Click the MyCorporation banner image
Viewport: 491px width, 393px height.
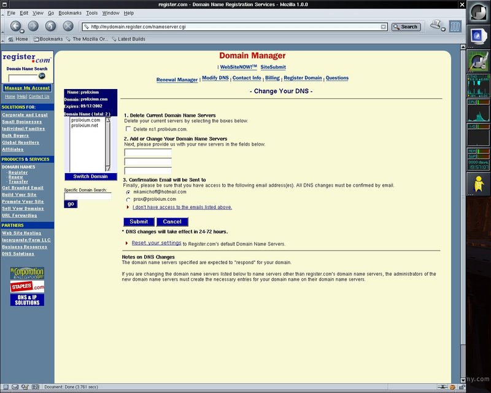27,273
